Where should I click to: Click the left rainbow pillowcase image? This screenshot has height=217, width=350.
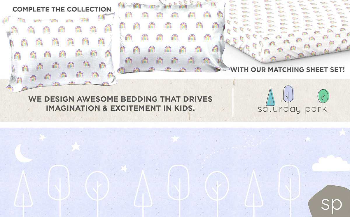click(x=60, y=53)
